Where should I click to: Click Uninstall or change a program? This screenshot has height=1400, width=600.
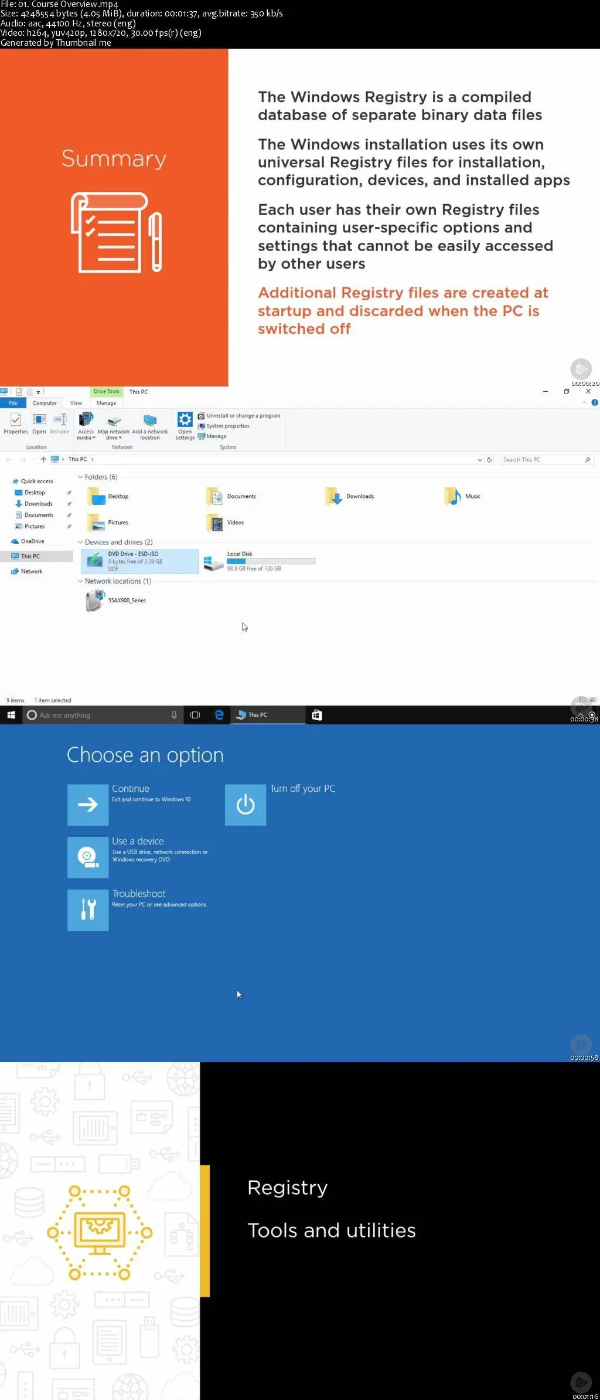(x=239, y=416)
